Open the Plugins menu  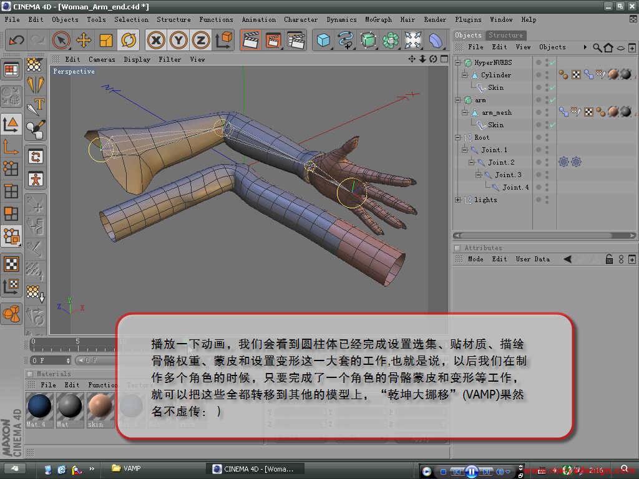coord(468,19)
